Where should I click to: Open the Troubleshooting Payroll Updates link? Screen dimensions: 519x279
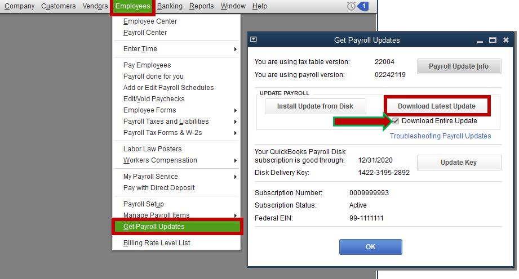[440, 136]
